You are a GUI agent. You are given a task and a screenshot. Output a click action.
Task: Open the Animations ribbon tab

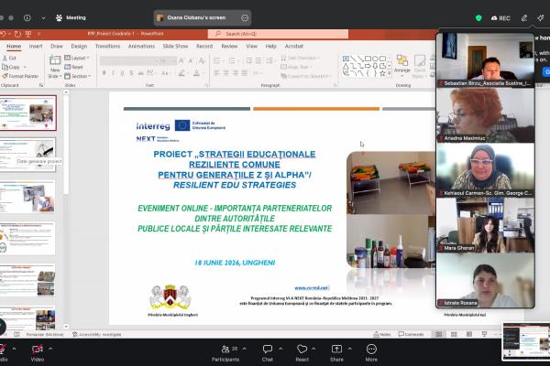(x=141, y=47)
